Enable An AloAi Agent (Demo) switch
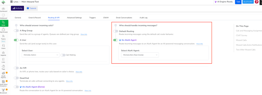 click(16, 87)
